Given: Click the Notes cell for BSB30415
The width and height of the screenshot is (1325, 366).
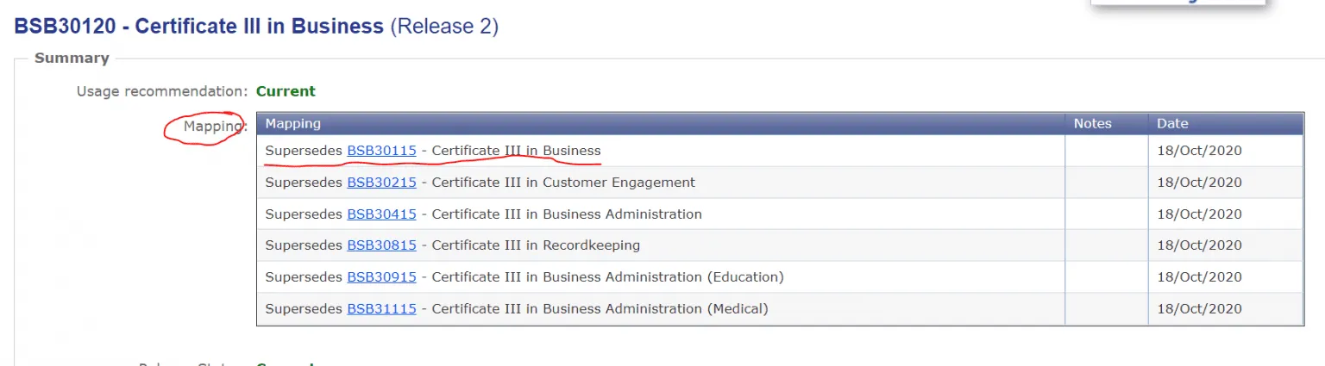Looking at the screenshot, I should coord(1106,214).
